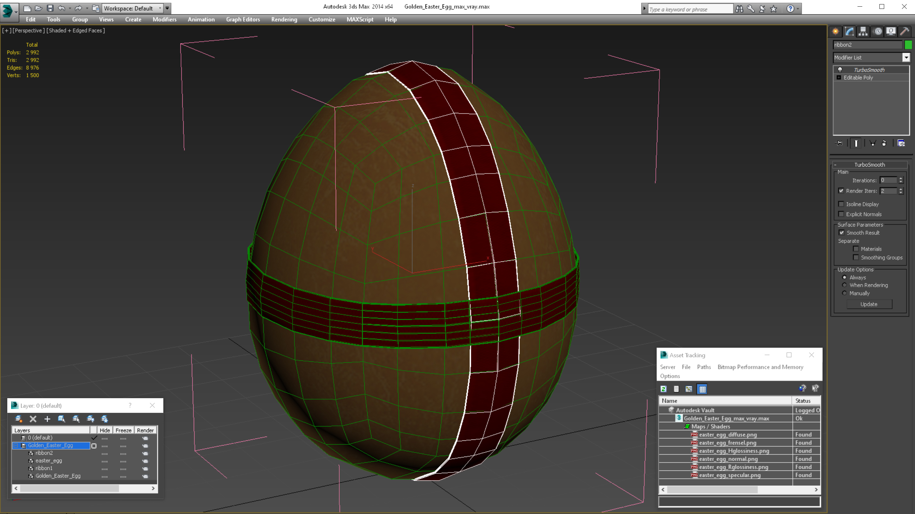
Task: Click the Save File disk icon
Action: [x=50, y=8]
